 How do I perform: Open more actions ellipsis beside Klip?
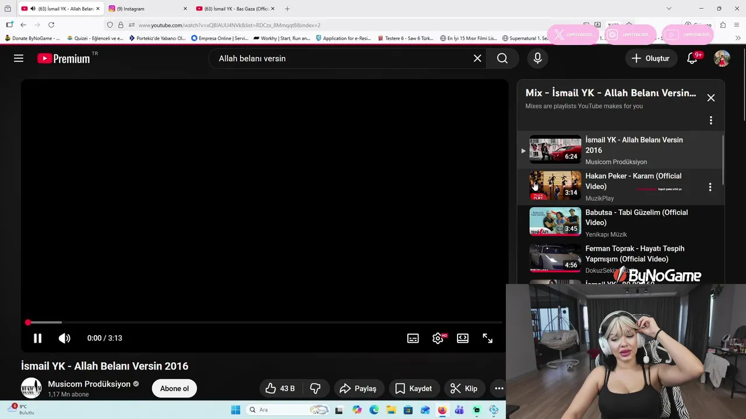click(x=499, y=388)
